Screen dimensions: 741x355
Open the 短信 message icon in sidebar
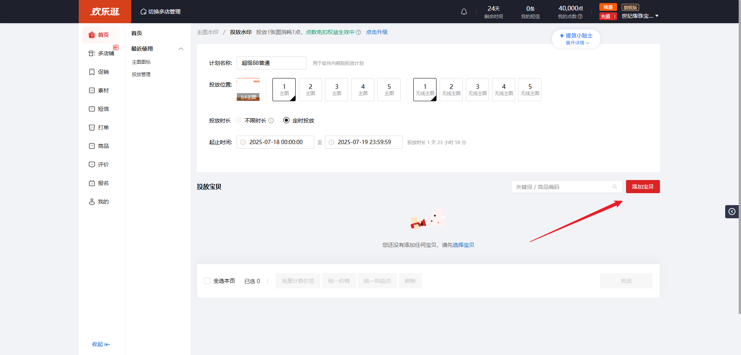pos(92,109)
